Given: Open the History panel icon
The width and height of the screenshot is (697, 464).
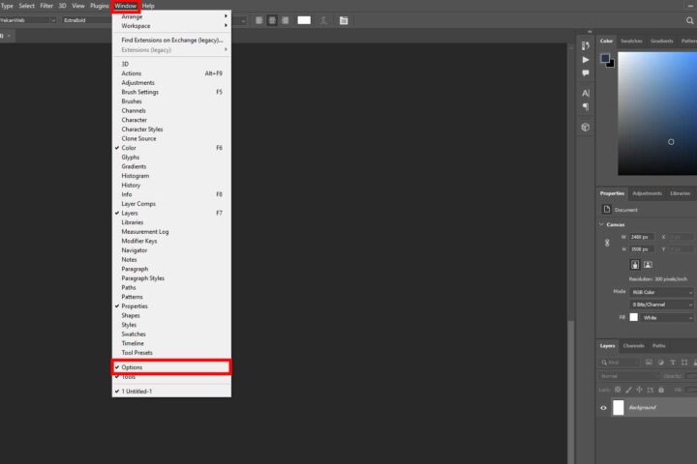Looking at the screenshot, I should point(586,45).
